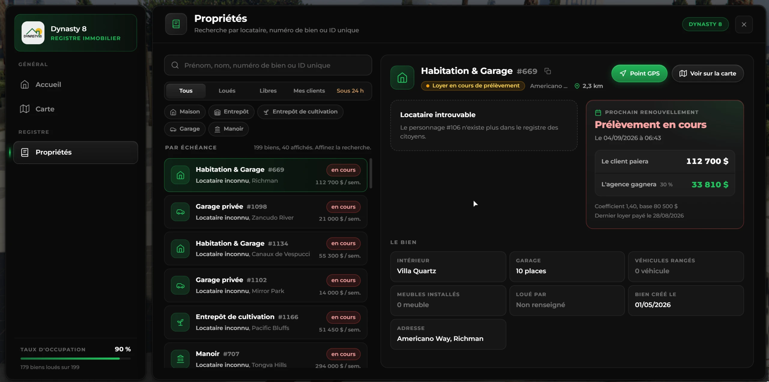The height and width of the screenshot is (382, 769).
Task: Focus the tenant or ID search field
Action: point(268,65)
